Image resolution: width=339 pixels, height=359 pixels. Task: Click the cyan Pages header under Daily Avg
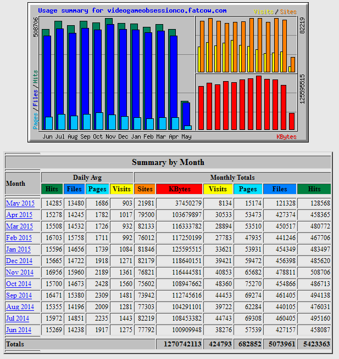coord(98,189)
